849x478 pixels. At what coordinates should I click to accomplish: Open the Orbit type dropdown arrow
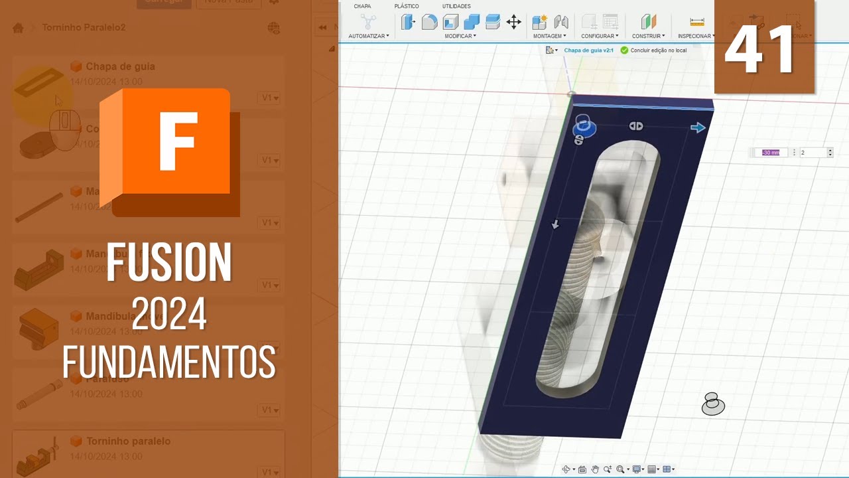[x=573, y=470]
